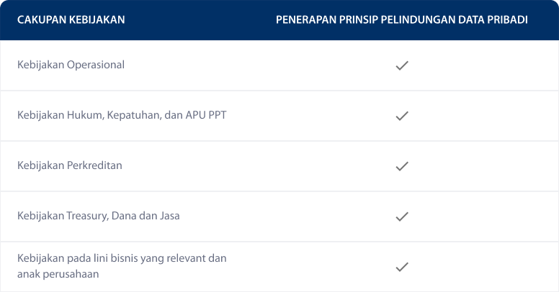Select the Kebijakan Operasional label
The width and height of the screenshot is (559, 292).
[x=71, y=65]
